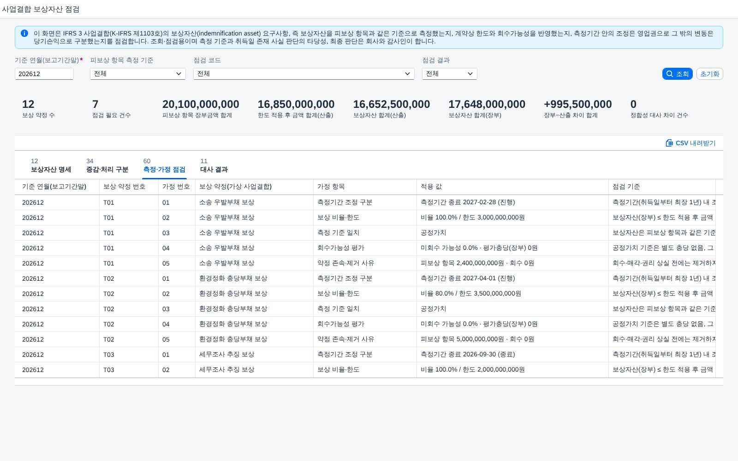Click the CSV download icon
The width and height of the screenshot is (738, 461).
pyautogui.click(x=669, y=143)
